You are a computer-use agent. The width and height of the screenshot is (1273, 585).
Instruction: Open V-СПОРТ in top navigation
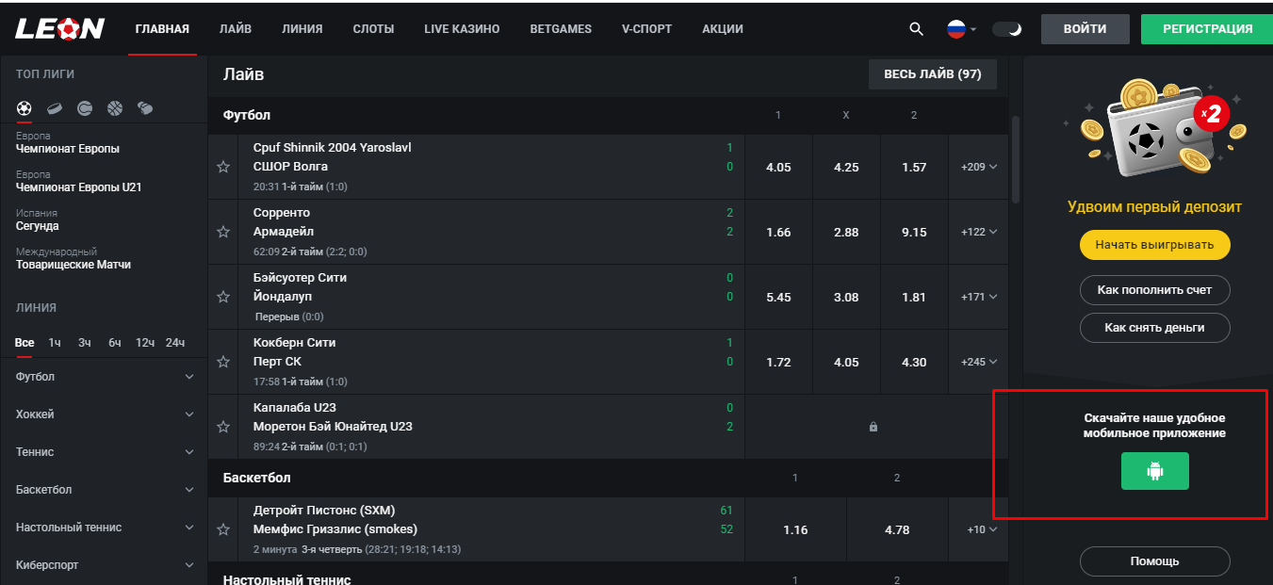(647, 29)
